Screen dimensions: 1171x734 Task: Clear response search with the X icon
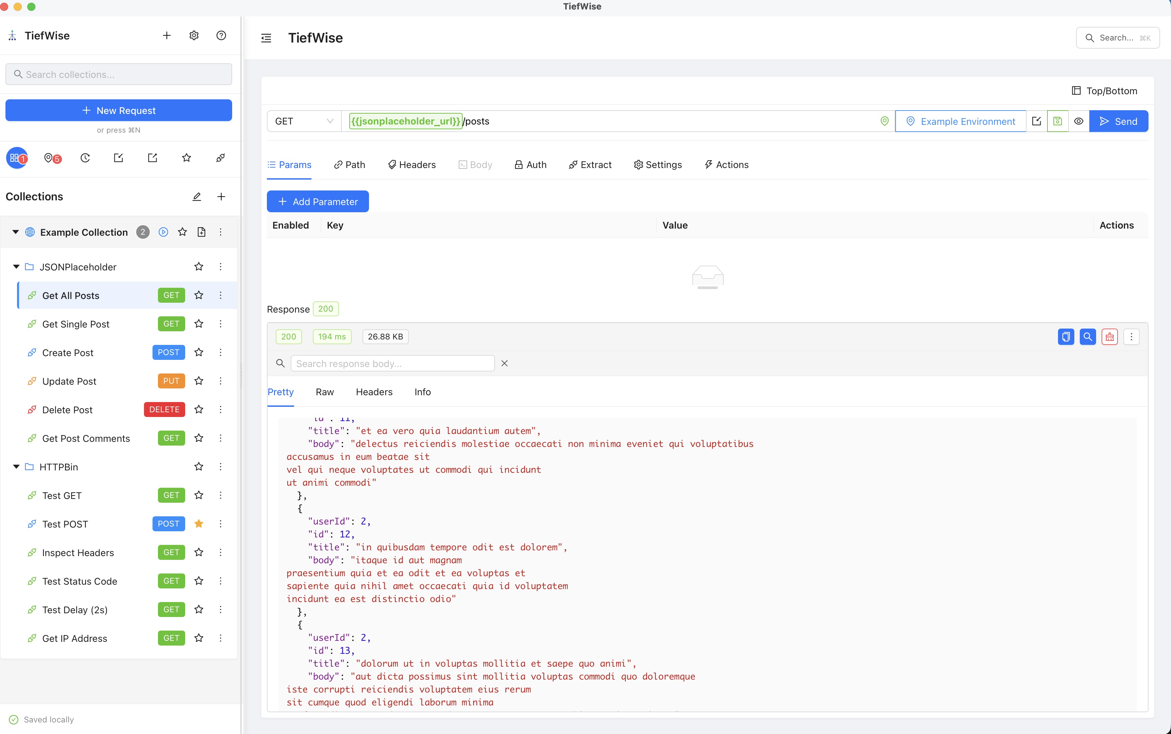(x=504, y=364)
